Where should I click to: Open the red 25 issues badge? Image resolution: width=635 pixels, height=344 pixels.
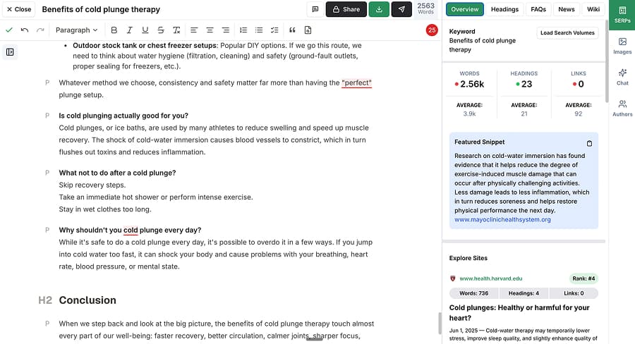[432, 30]
